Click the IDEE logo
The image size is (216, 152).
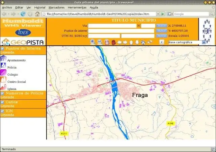(x=23, y=32)
